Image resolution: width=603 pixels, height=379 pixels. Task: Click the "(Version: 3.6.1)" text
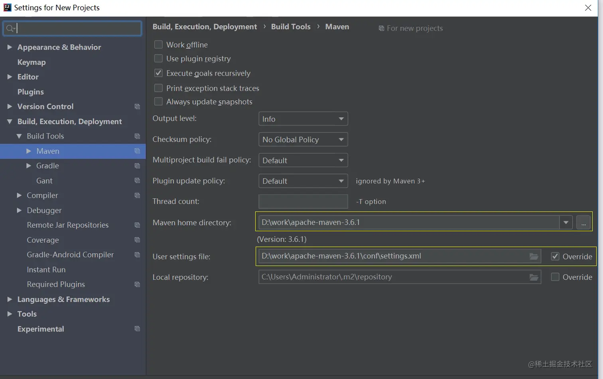click(x=282, y=239)
